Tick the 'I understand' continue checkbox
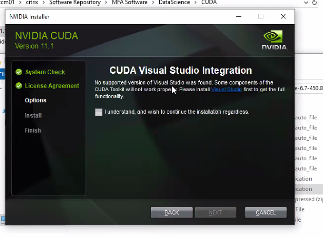This screenshot has height=238, width=323. coord(99,112)
